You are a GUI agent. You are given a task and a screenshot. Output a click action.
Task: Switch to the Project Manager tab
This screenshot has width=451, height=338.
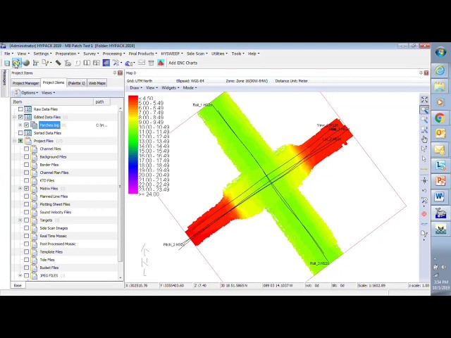click(x=25, y=83)
